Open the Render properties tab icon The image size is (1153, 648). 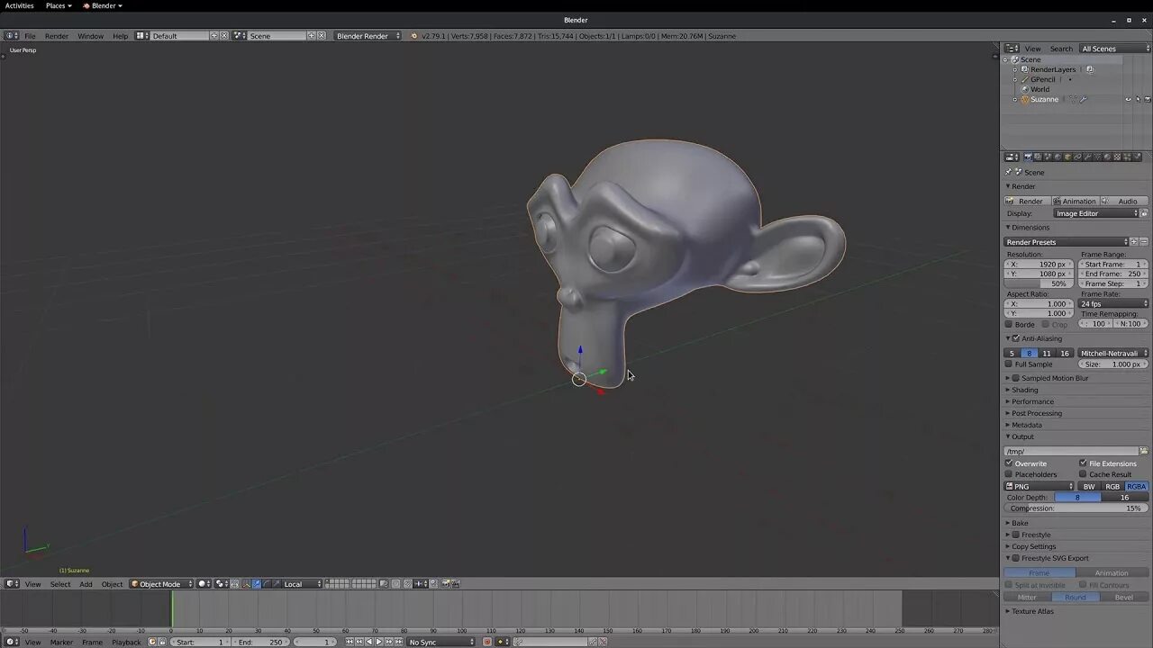point(1028,157)
